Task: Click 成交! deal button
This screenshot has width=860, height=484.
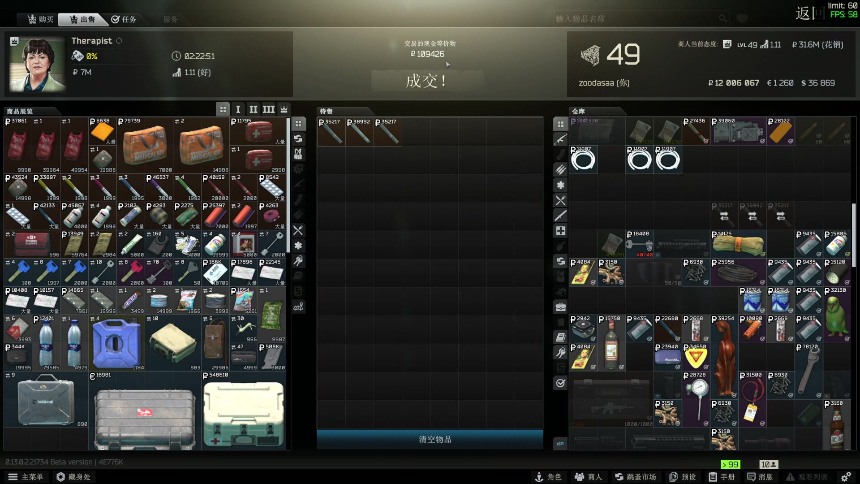Action: click(x=427, y=81)
